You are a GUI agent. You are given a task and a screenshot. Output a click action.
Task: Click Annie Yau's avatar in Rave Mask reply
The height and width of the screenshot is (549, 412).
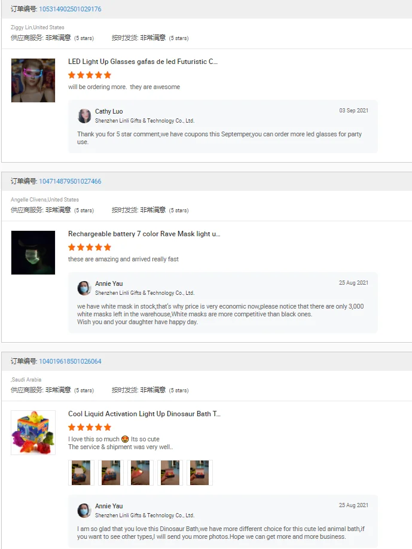(84, 288)
